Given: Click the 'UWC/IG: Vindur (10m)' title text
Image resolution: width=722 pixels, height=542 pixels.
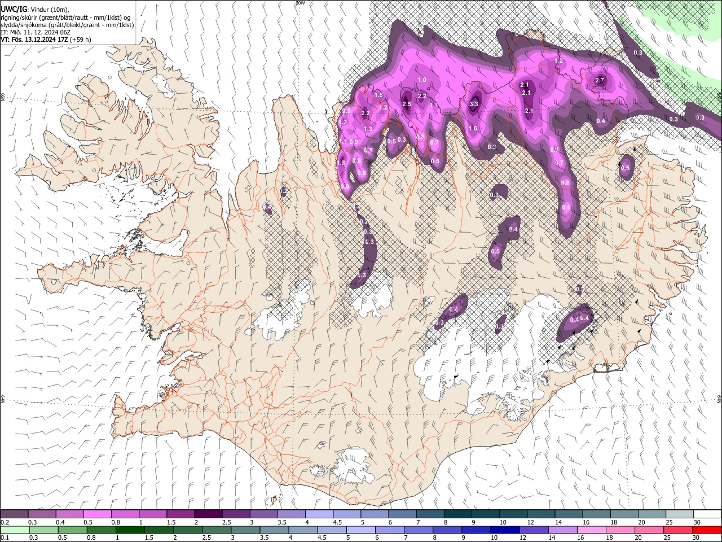Looking at the screenshot, I should pos(36,10).
